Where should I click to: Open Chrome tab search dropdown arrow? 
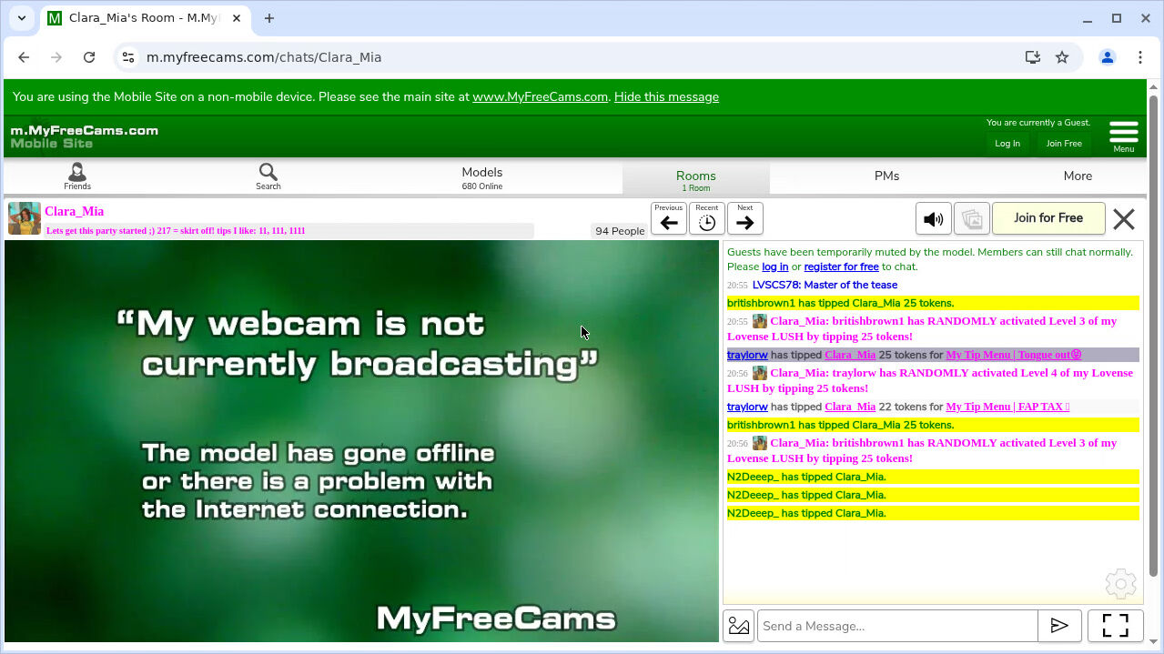[x=22, y=18]
